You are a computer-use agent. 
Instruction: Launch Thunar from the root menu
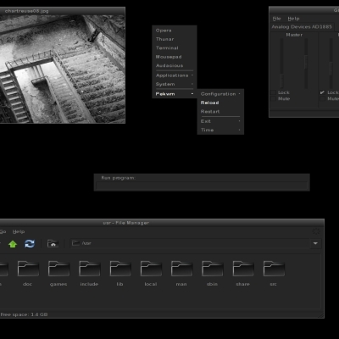[x=174, y=39]
